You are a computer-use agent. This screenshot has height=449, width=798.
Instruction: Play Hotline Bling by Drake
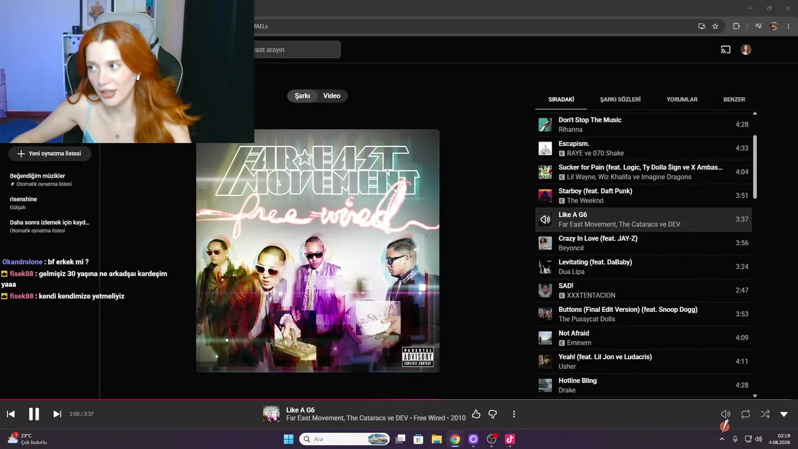click(x=643, y=385)
